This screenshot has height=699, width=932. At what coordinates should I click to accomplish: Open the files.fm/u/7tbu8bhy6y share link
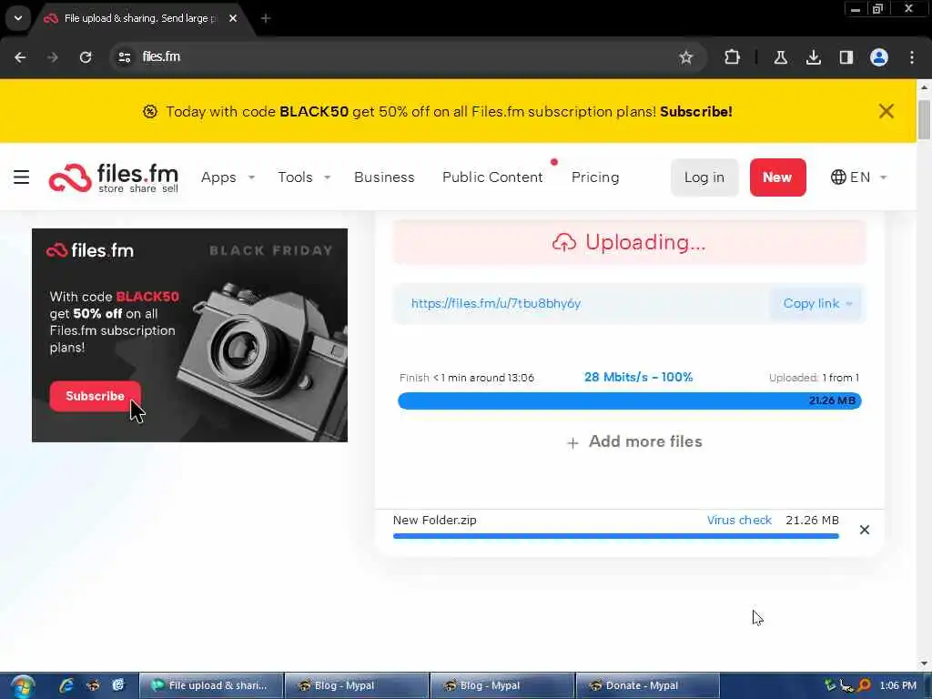point(496,303)
